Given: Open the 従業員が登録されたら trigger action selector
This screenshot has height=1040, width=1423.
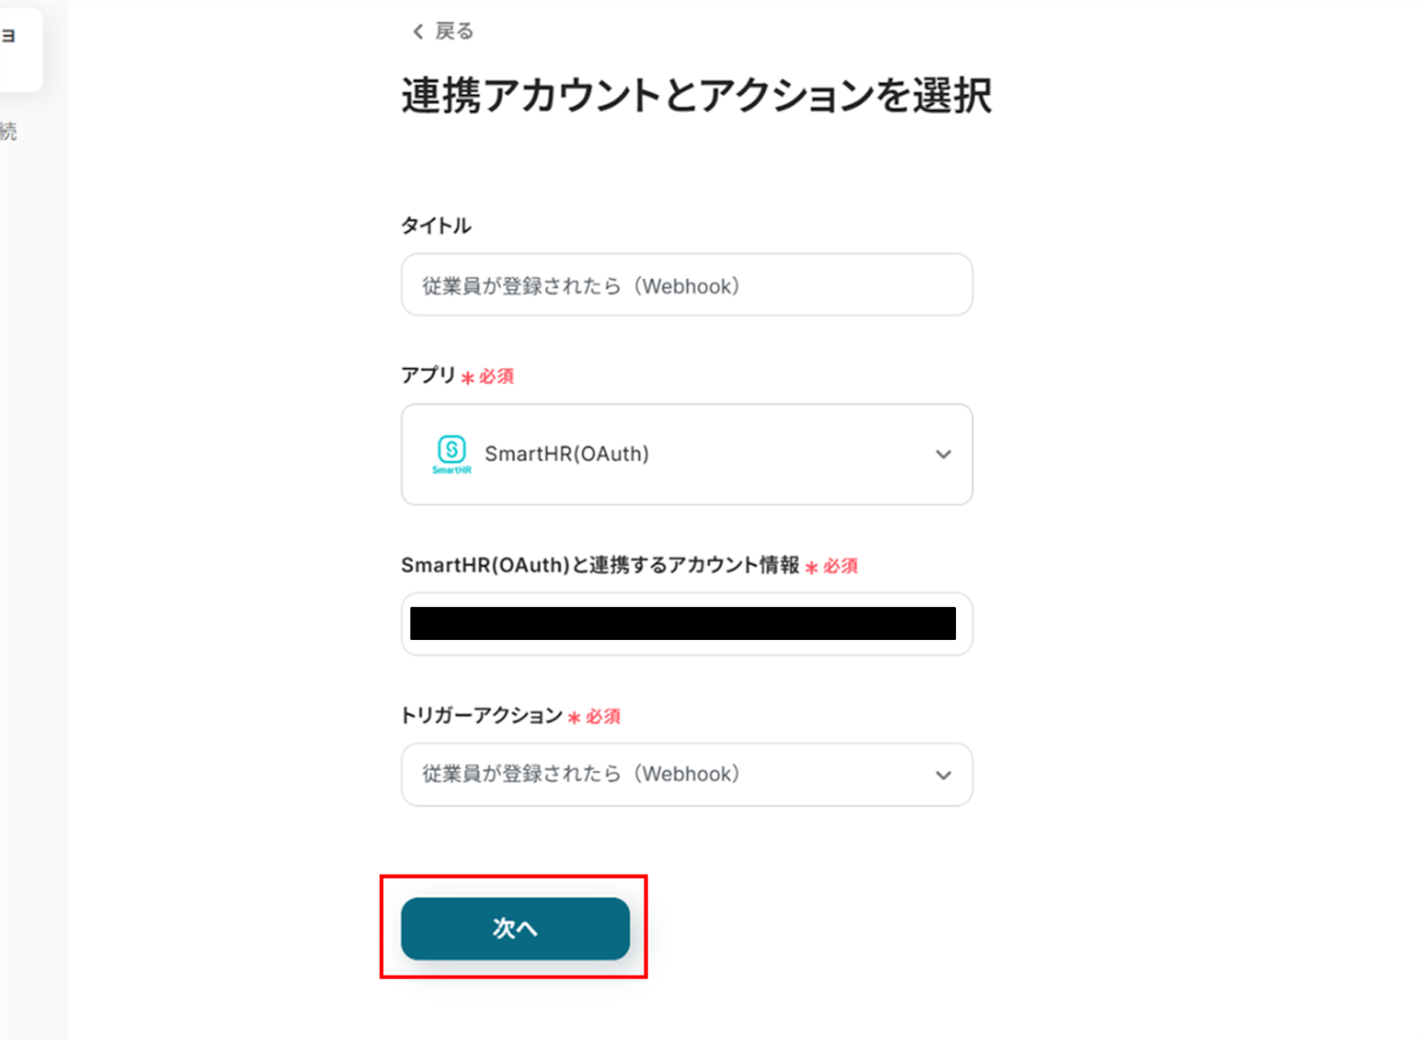Looking at the screenshot, I should coord(667,774).
